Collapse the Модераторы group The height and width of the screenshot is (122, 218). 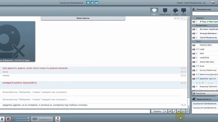(193, 25)
